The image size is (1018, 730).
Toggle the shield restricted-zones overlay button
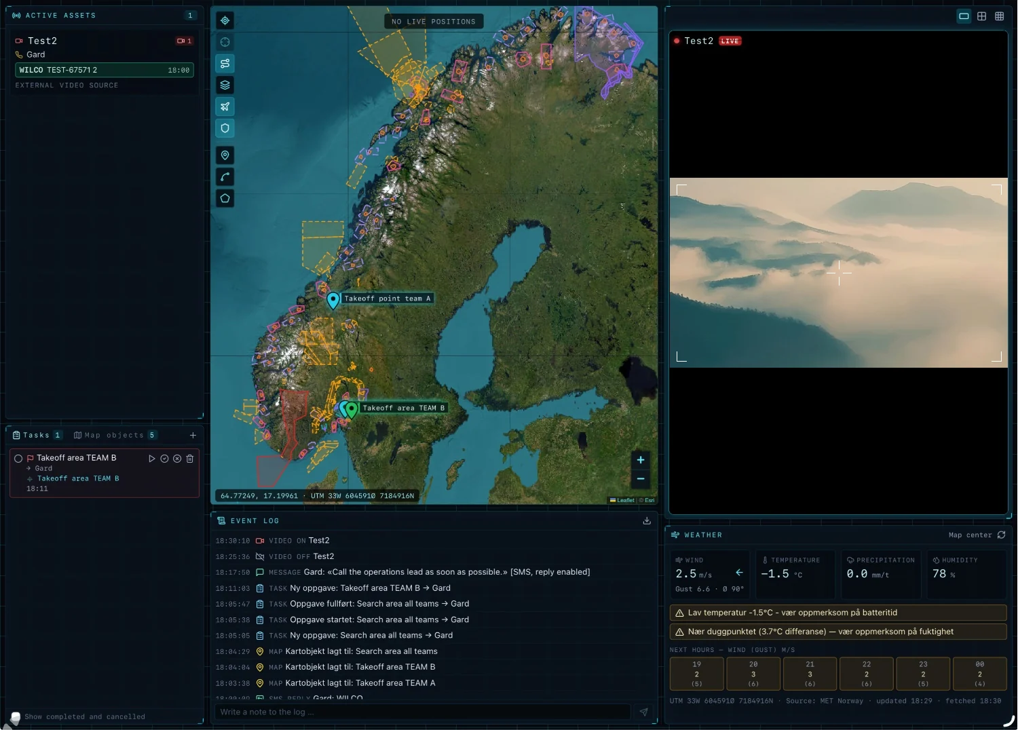(225, 128)
